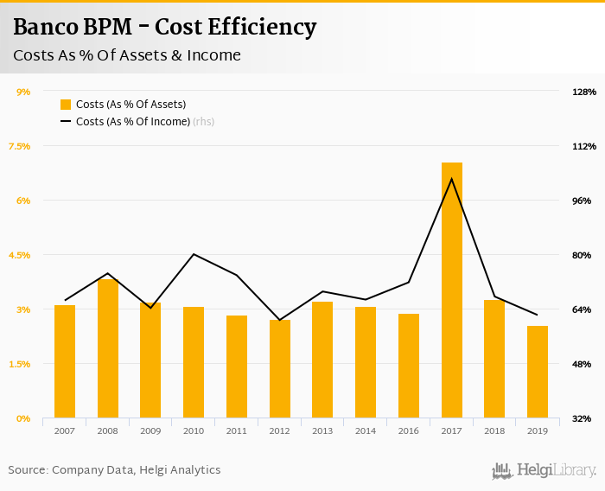Click the 48% right axis label
The width and height of the screenshot is (605, 491).
582,364
